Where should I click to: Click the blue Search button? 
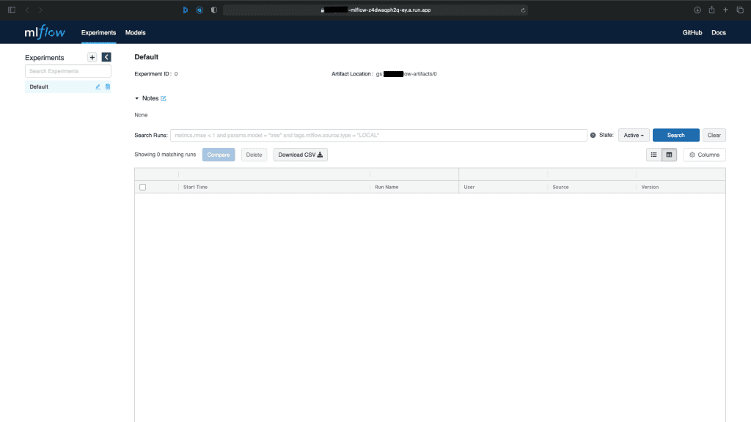675,136
